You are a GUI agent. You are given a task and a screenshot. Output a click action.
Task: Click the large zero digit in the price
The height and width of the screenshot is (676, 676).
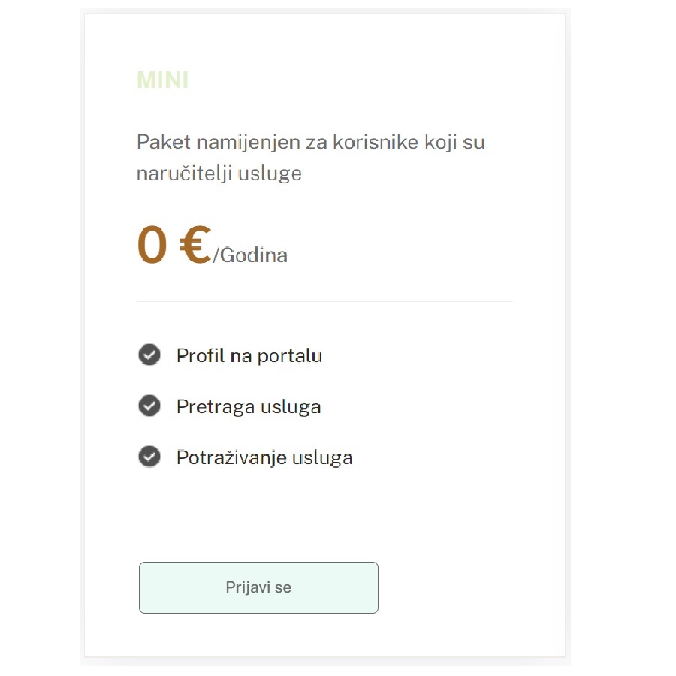(152, 246)
